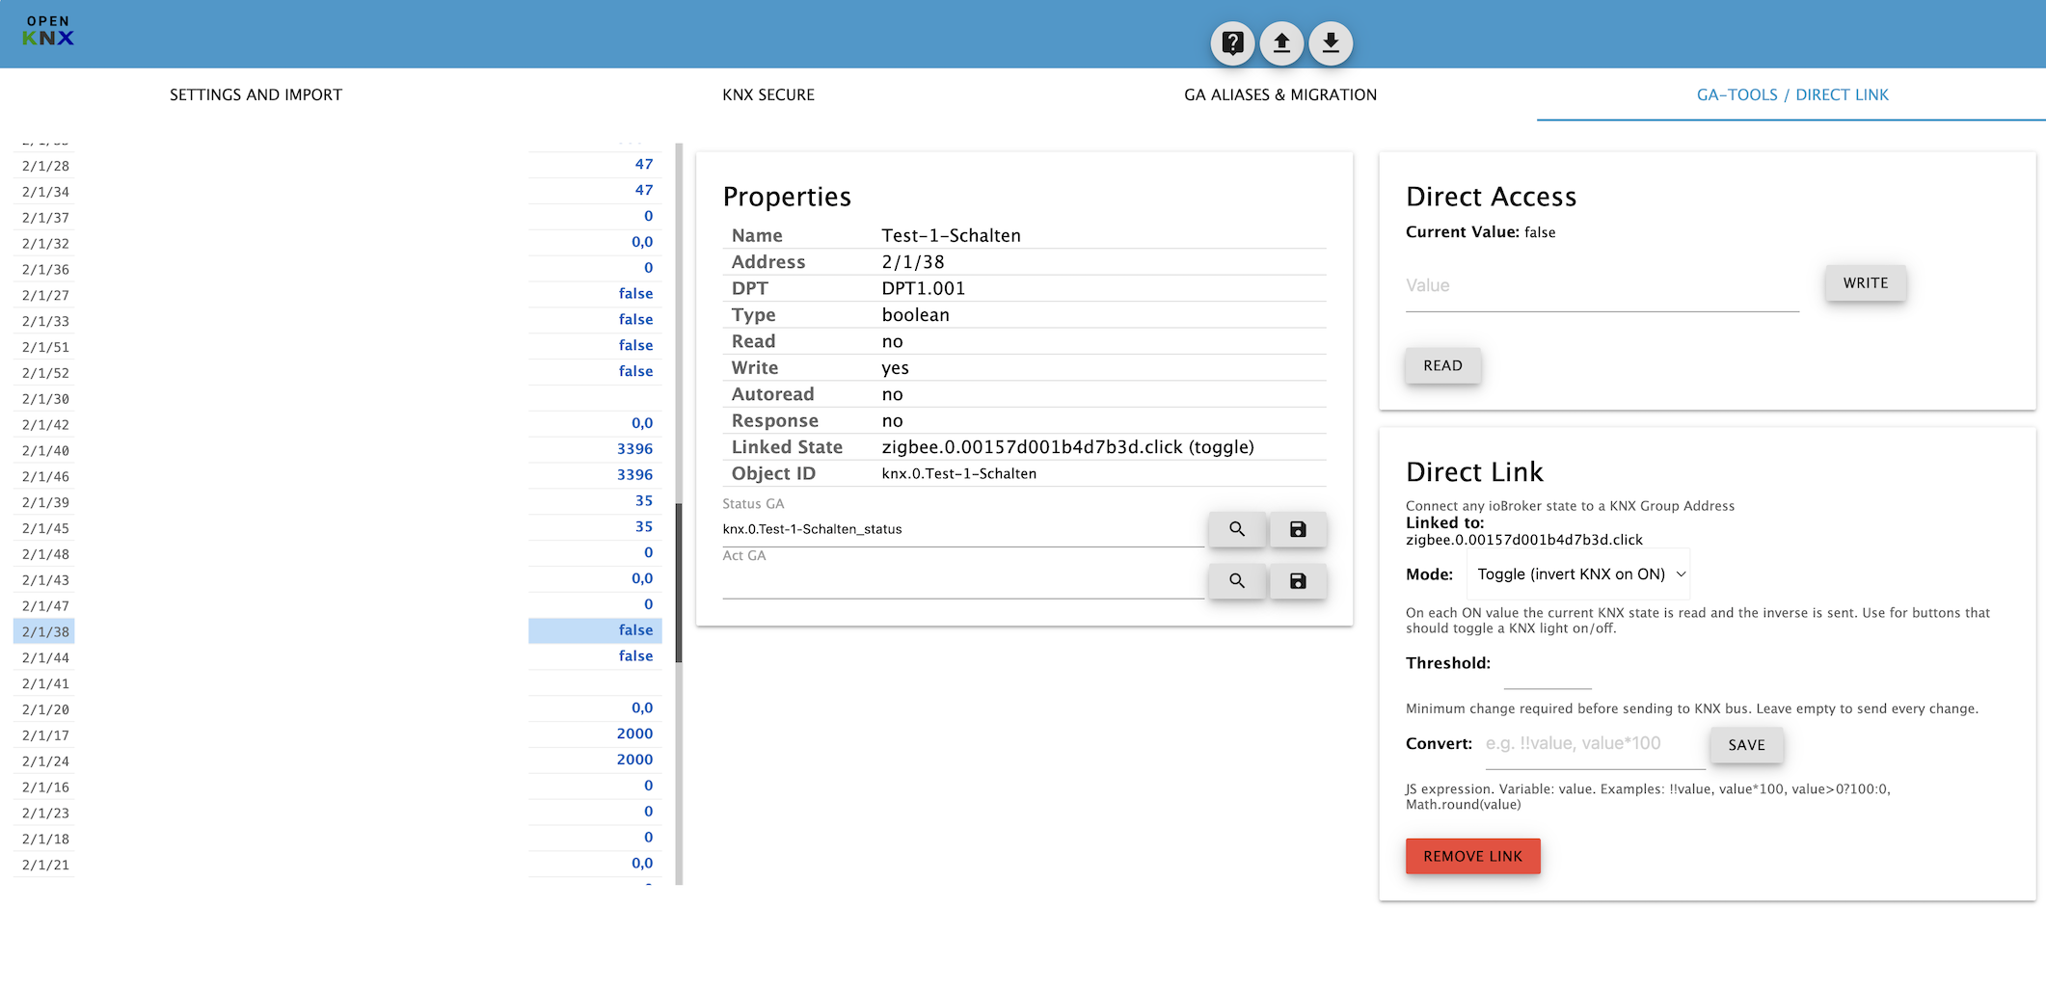Select group address 2/1/21
The height and width of the screenshot is (987, 2046).
(45, 866)
